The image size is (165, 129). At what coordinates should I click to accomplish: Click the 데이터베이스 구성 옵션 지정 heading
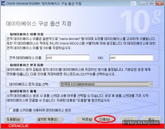point(38,24)
